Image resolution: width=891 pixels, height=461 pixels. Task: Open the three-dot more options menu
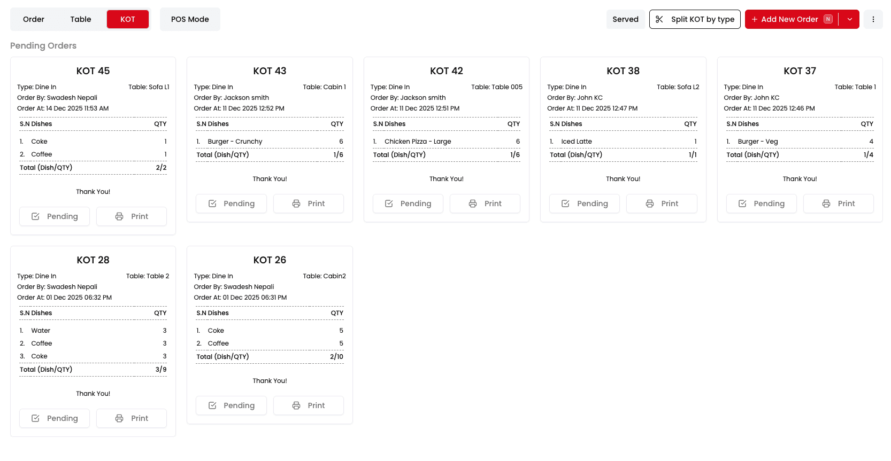tap(873, 19)
